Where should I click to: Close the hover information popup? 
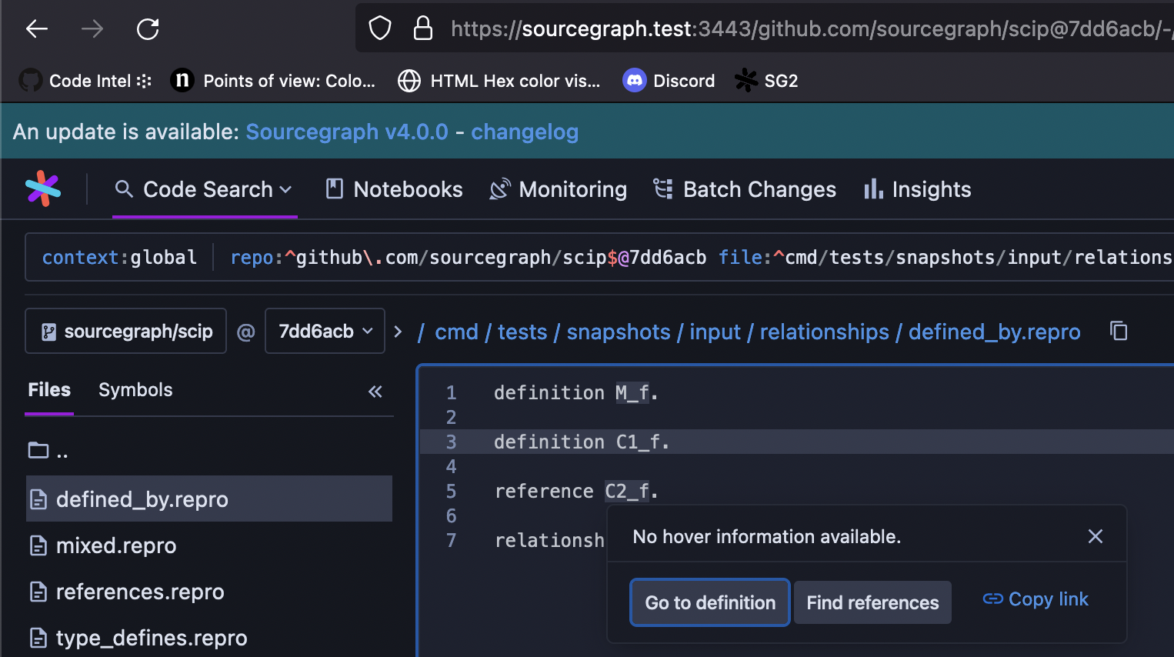[x=1096, y=536]
